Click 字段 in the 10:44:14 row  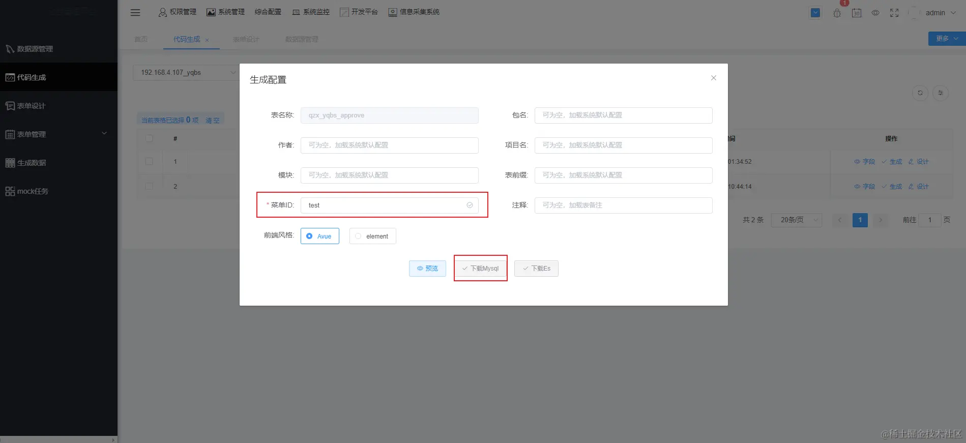point(865,187)
